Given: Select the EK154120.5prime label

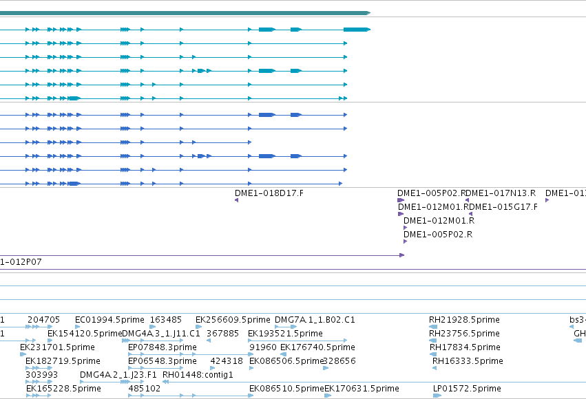Looking at the screenshot, I should pyautogui.click(x=85, y=334).
